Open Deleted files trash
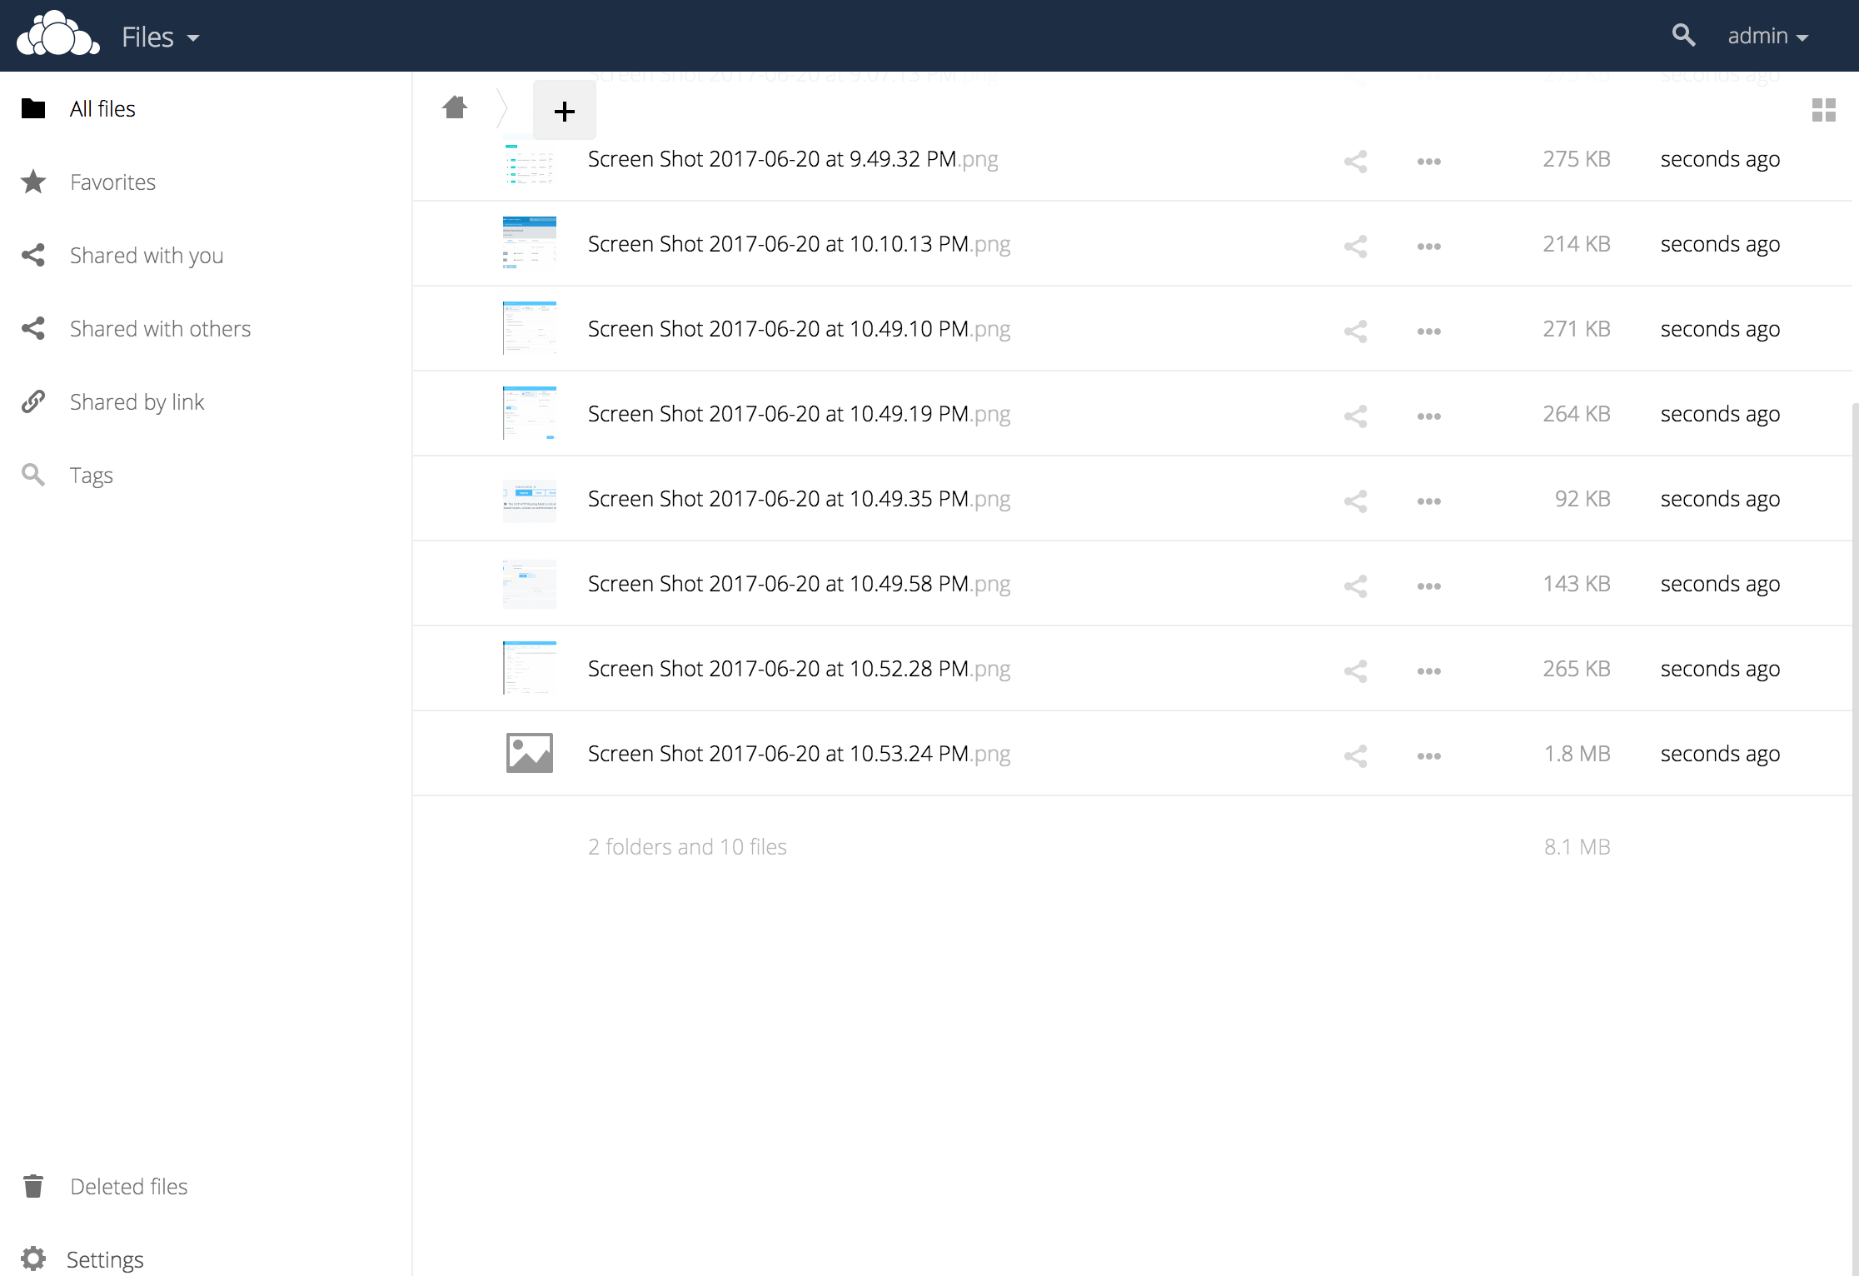This screenshot has height=1276, width=1859. [128, 1186]
